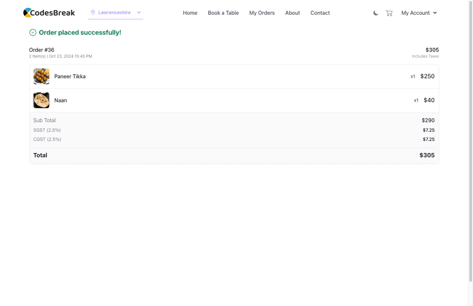The image size is (473, 306).
Task: Select the Paneer Tikka item name
Action: tap(70, 76)
